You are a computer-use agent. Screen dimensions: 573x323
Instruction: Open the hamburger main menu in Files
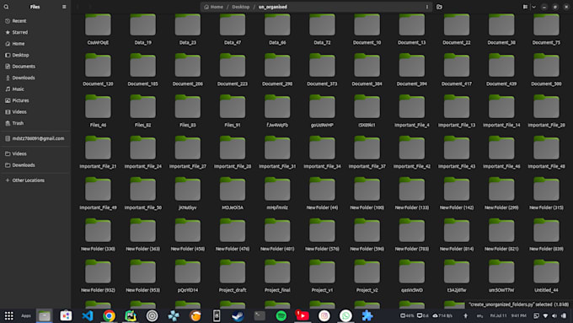[64, 7]
